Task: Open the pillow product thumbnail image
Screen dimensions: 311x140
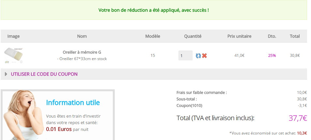Action: (13, 55)
